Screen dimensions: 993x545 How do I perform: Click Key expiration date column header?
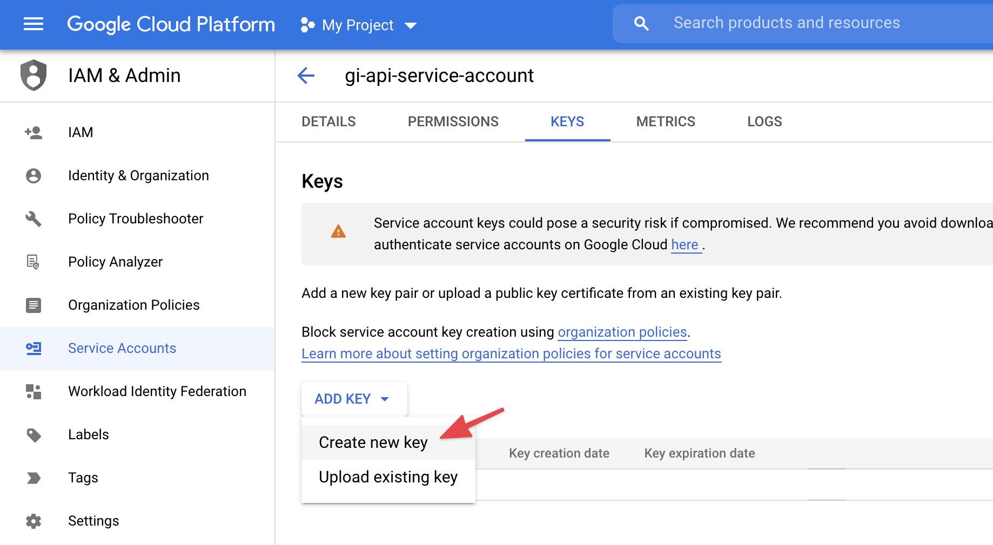pyautogui.click(x=700, y=453)
